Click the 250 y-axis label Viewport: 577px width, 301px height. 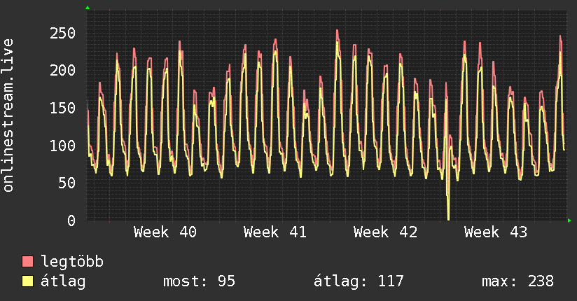(x=62, y=33)
